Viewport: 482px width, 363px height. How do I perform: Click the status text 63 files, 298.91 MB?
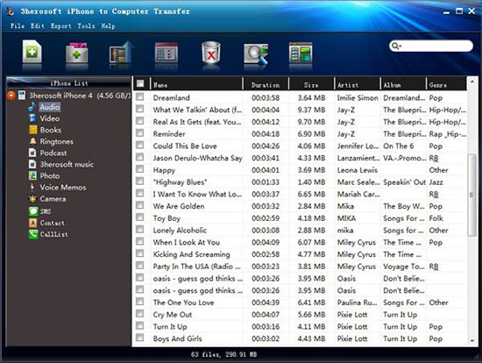pyautogui.click(x=223, y=354)
